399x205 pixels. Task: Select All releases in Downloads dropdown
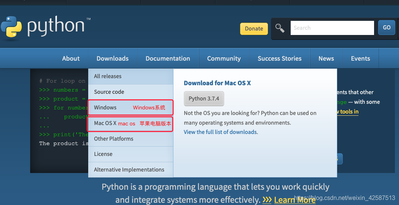(x=131, y=76)
